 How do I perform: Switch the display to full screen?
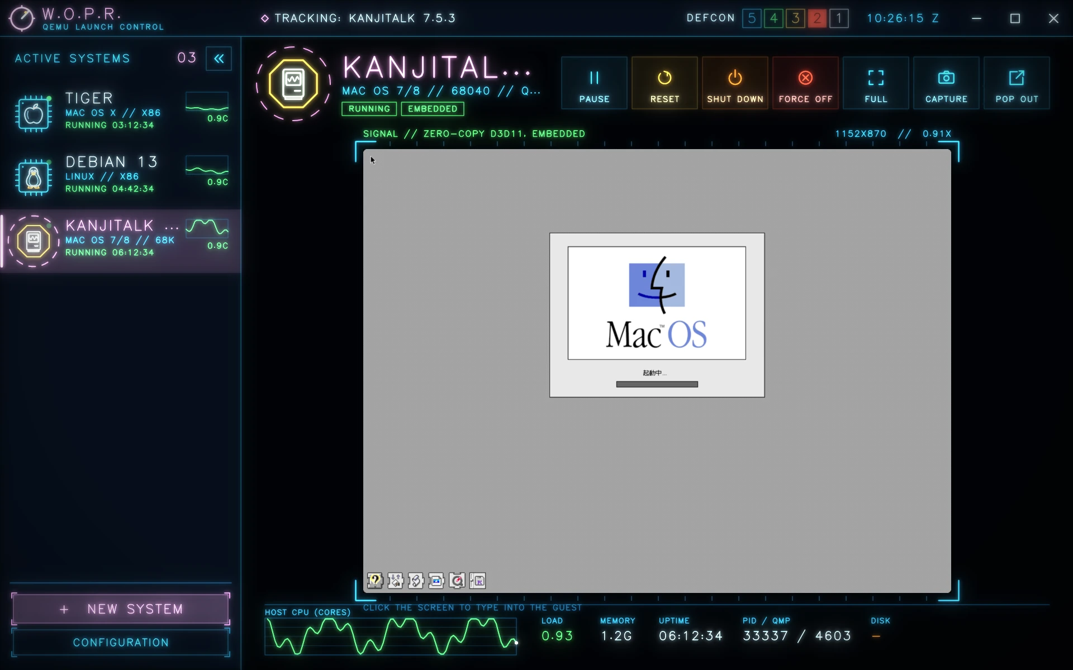tap(876, 83)
